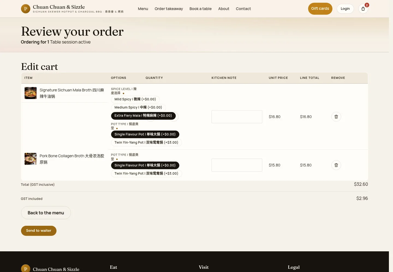Select Single Flavour Pot for Pork Bone Broth

[145, 165]
